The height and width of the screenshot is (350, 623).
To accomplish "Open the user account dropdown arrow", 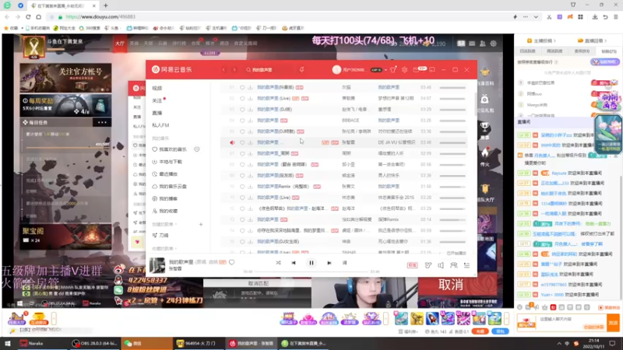I will [x=385, y=70].
